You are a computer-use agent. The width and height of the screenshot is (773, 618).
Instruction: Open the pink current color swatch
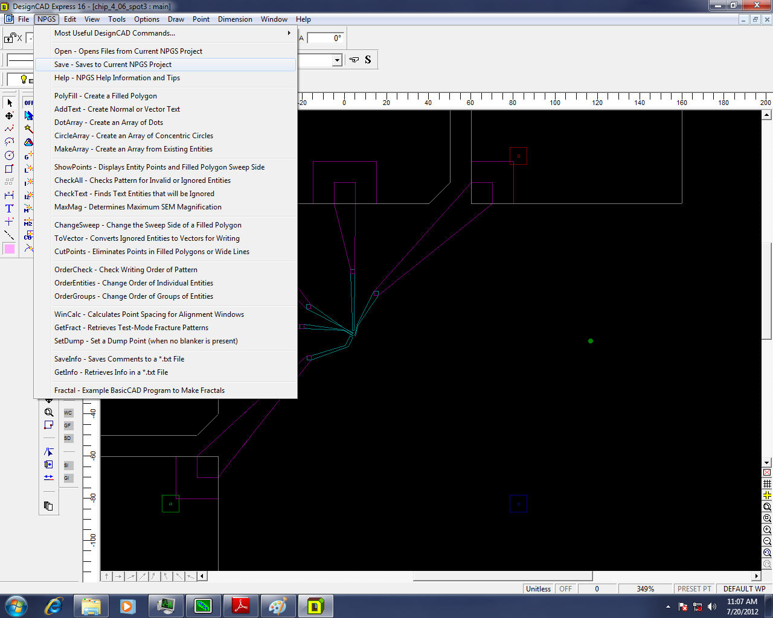point(9,249)
